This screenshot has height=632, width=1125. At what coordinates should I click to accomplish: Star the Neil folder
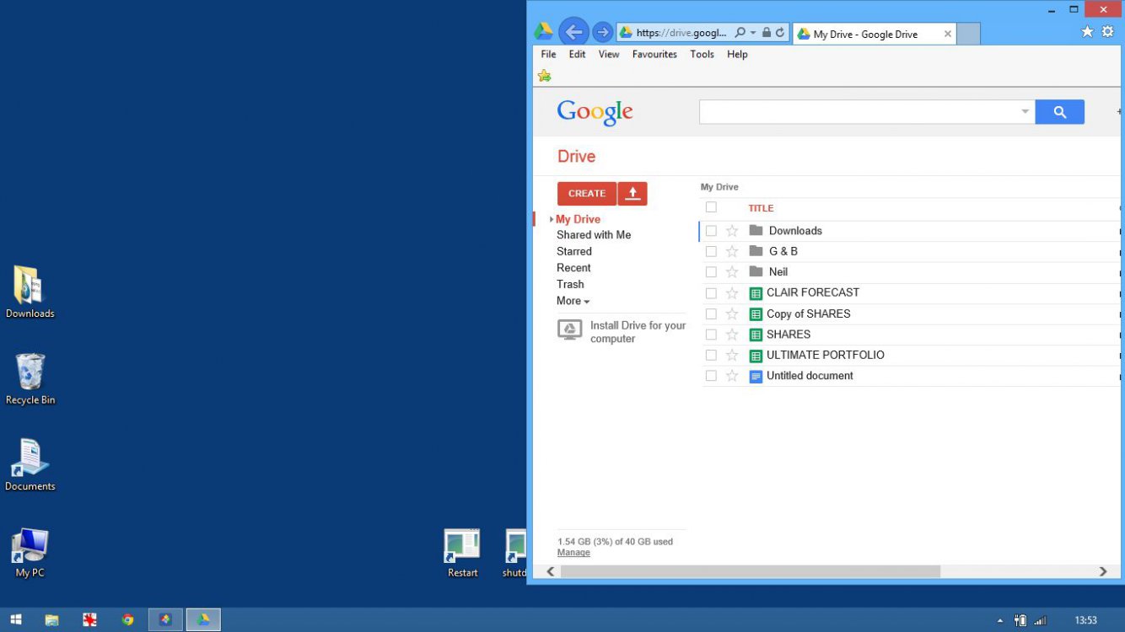(x=732, y=272)
